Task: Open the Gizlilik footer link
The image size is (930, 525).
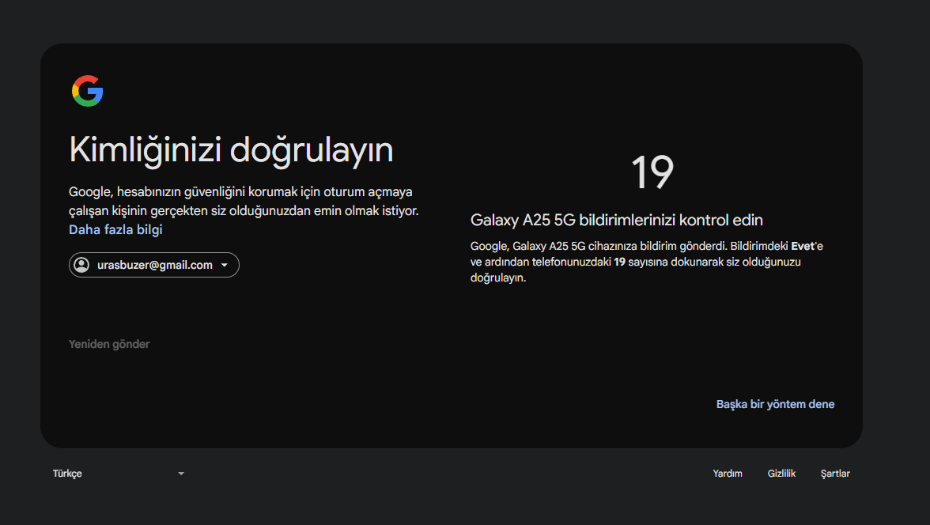Action: (x=781, y=474)
